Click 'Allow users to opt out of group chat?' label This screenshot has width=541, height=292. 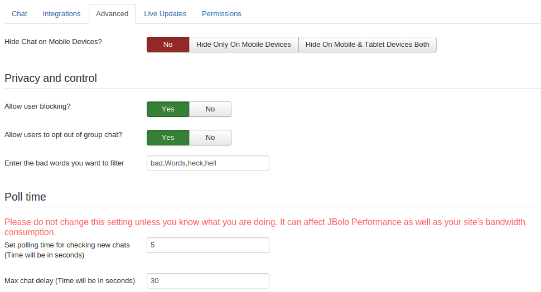point(63,135)
